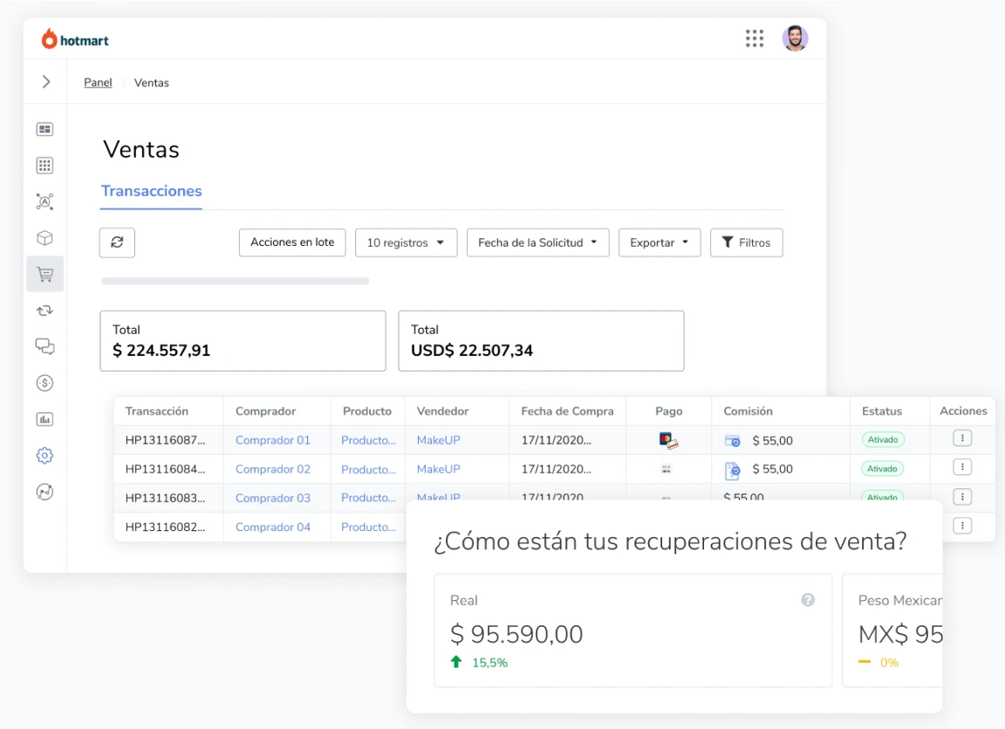Image resolution: width=1005 pixels, height=729 pixels.
Task: Open the chat messages icon in sidebar
Action: click(x=44, y=346)
